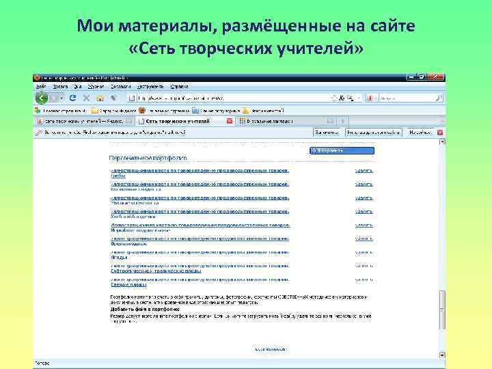492x369 pixels.
Task: Click the 'Ягоды' subtitle text
Action: (119, 258)
